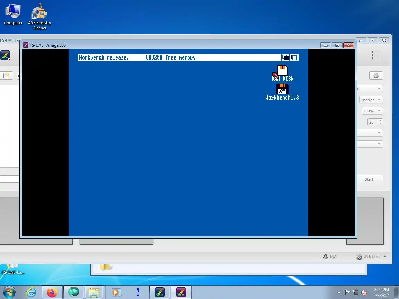Click the FS-UAE Amiga 500 window icon
Screen dimensions: 399x299
click(x=25, y=45)
